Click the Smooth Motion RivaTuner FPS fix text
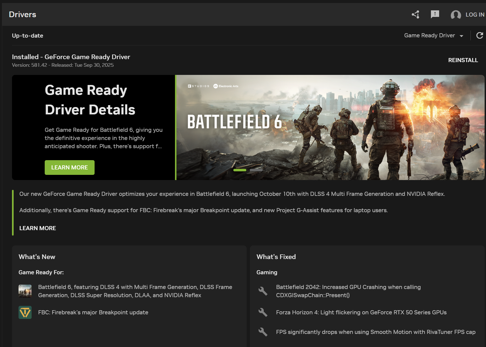The width and height of the screenshot is (486, 347). point(376,332)
